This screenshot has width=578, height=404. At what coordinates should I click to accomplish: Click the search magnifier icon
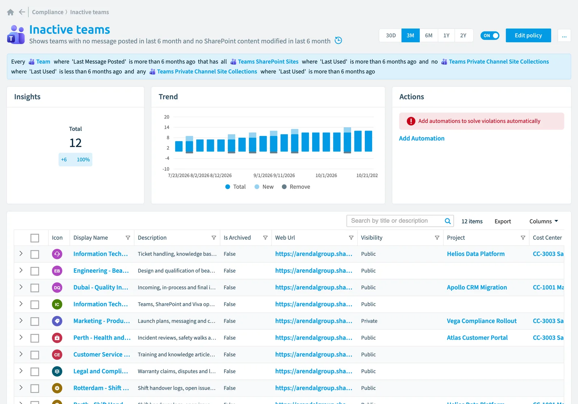pos(448,221)
